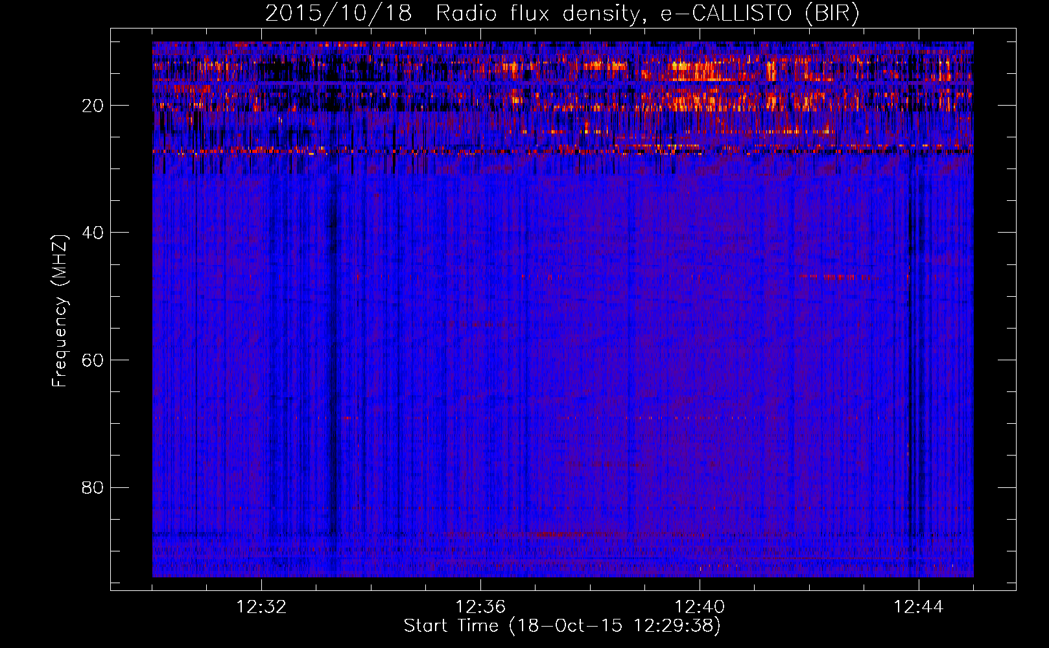
Task: Click the "12:36" time tick label
Action: 480,607
